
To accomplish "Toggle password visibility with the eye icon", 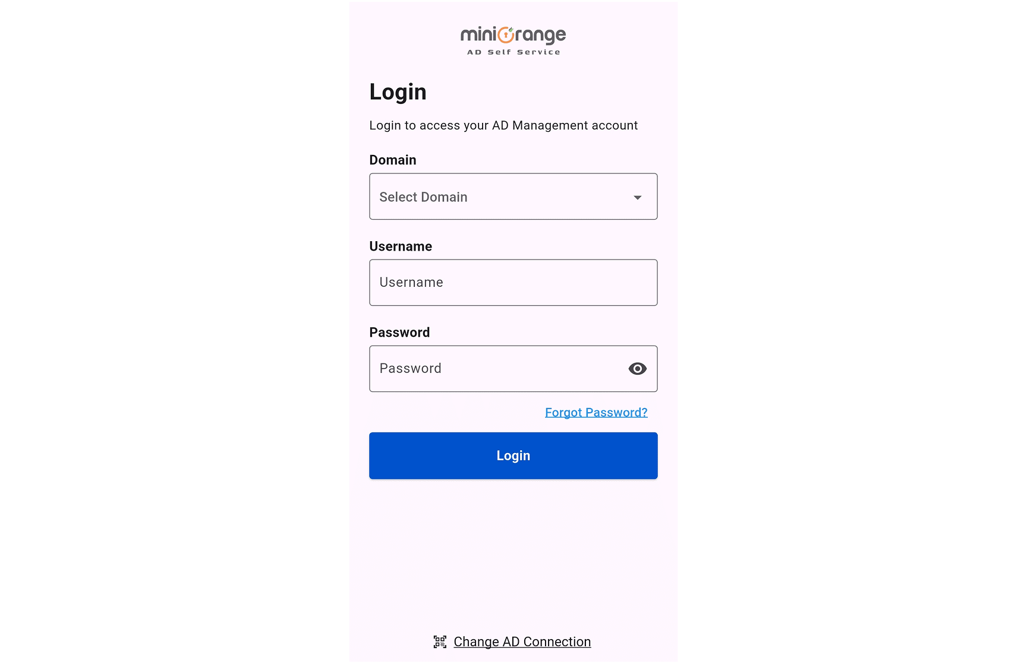I will click(x=637, y=368).
